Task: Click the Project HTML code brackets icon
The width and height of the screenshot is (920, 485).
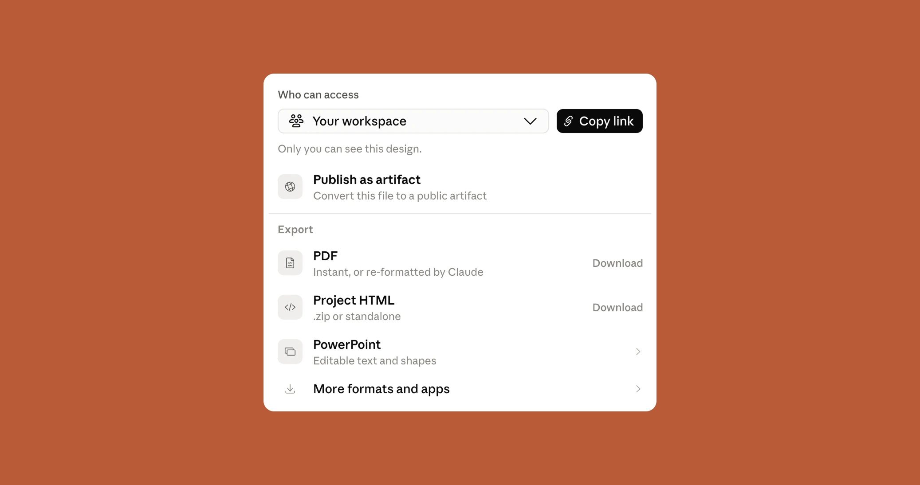Action: (290, 307)
